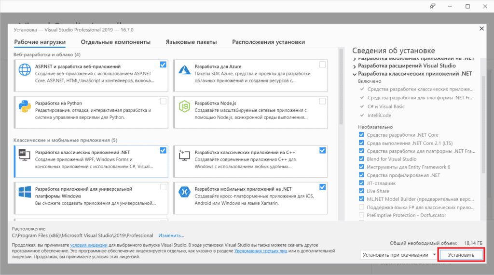The image size is (494, 275).
Task: Click installation details panel scrollbar
Action: 483,124
